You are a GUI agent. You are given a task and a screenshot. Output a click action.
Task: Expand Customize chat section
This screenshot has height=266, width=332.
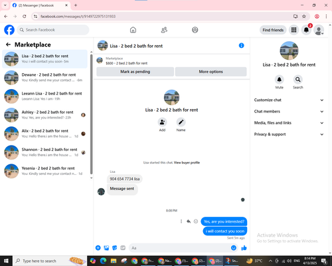pyautogui.click(x=289, y=100)
